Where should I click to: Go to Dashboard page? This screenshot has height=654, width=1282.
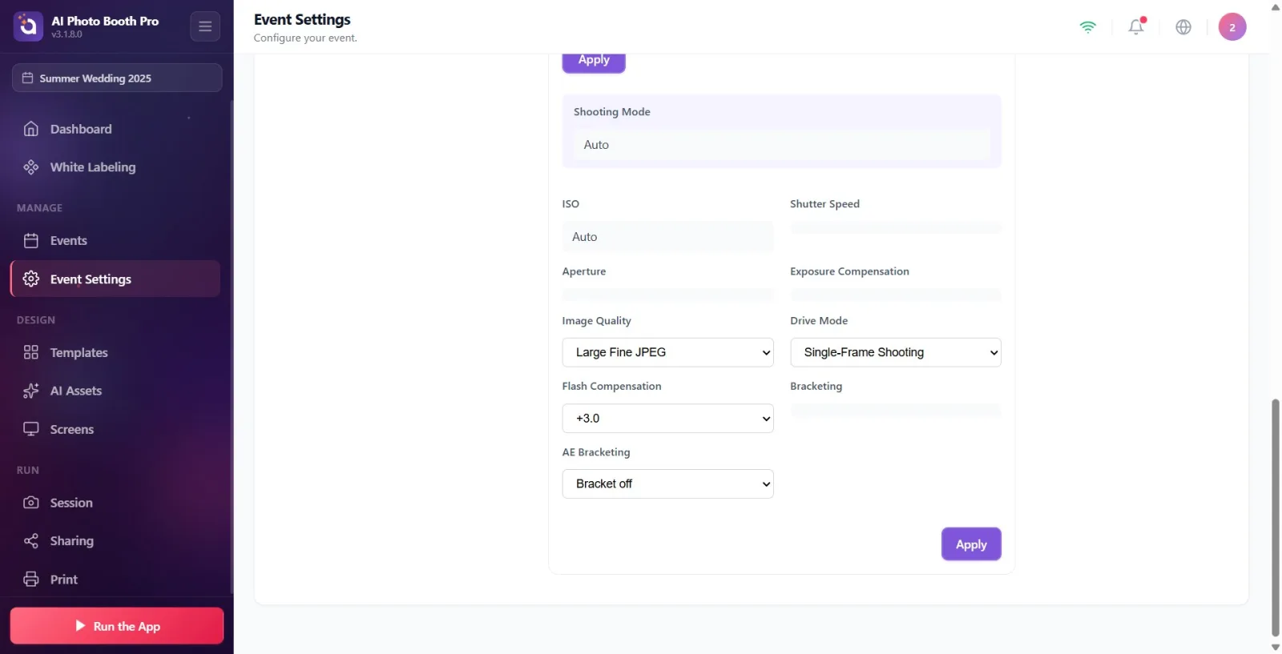pos(116,129)
